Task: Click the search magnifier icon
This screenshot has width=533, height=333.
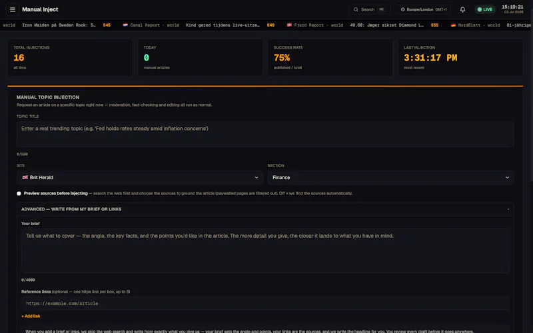Action: (x=356, y=9)
